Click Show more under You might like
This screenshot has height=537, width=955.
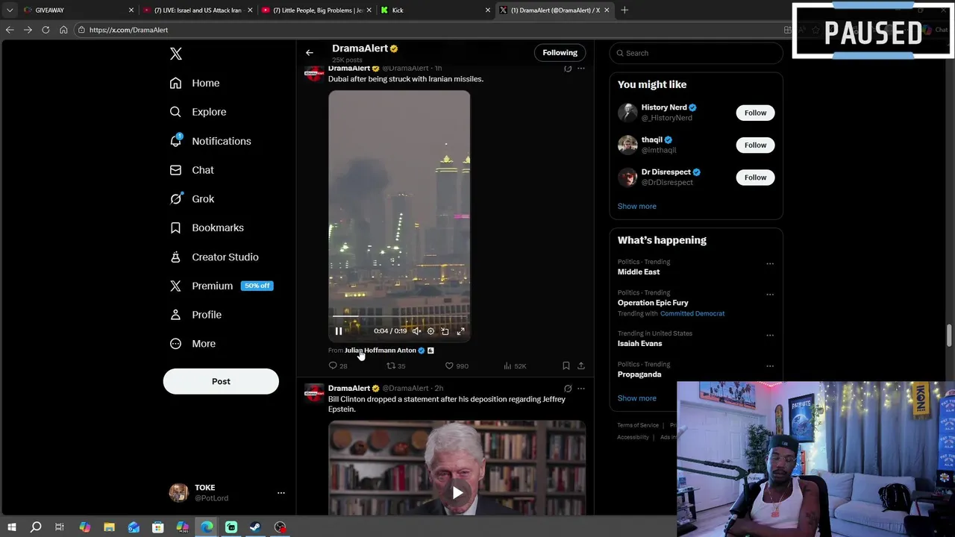pyautogui.click(x=636, y=207)
